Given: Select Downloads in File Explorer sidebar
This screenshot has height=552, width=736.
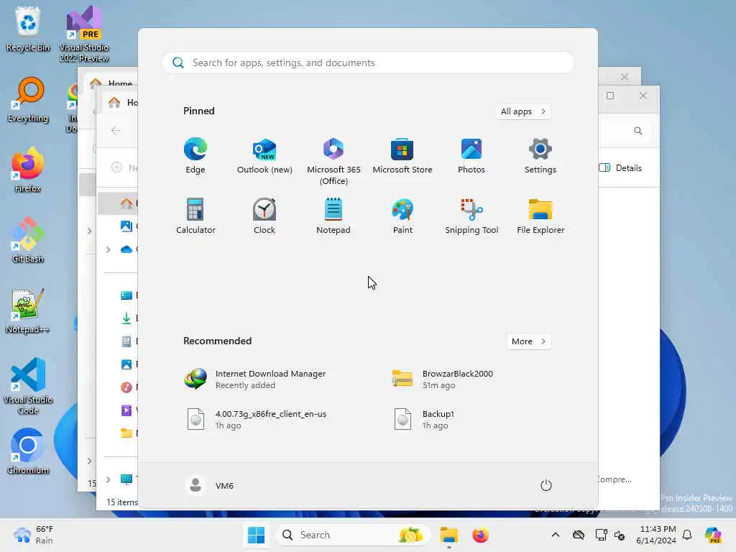Looking at the screenshot, I should [x=128, y=318].
